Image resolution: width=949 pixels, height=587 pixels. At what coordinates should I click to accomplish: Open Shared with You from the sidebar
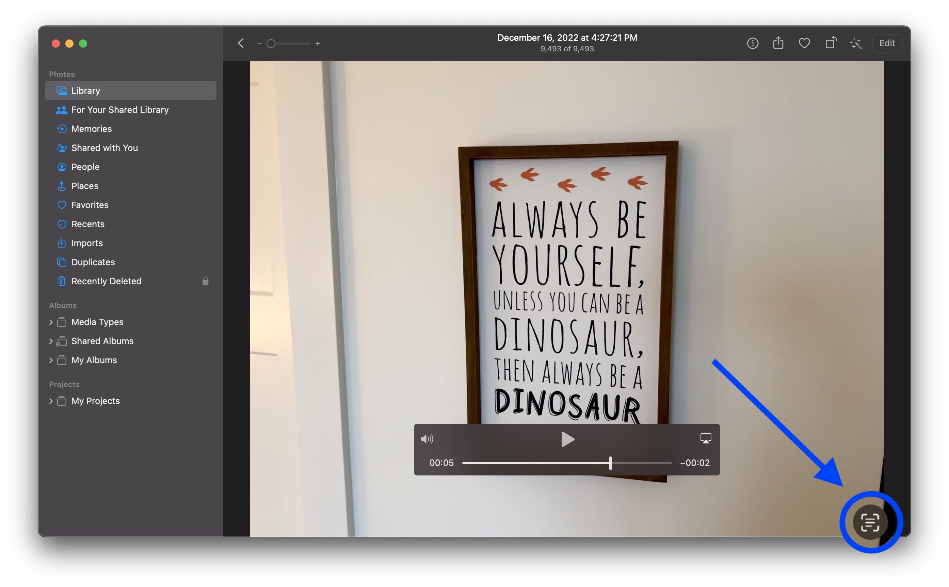pyautogui.click(x=104, y=148)
